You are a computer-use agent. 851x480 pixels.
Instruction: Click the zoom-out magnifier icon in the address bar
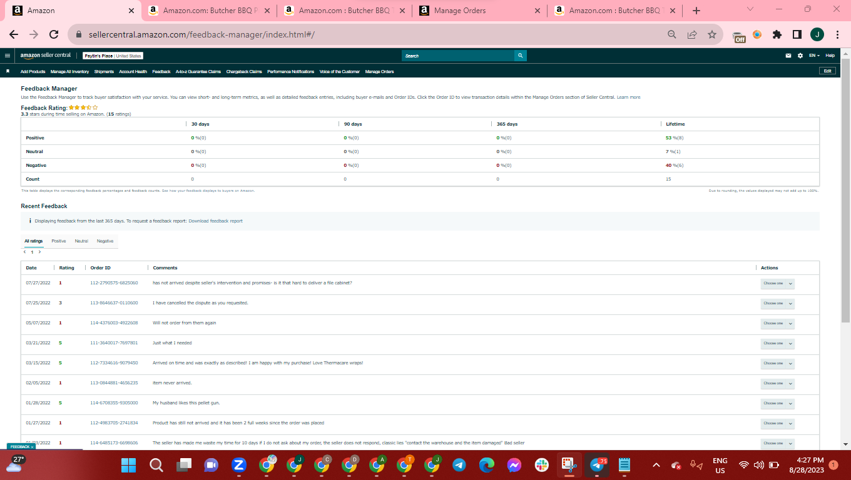tap(672, 35)
